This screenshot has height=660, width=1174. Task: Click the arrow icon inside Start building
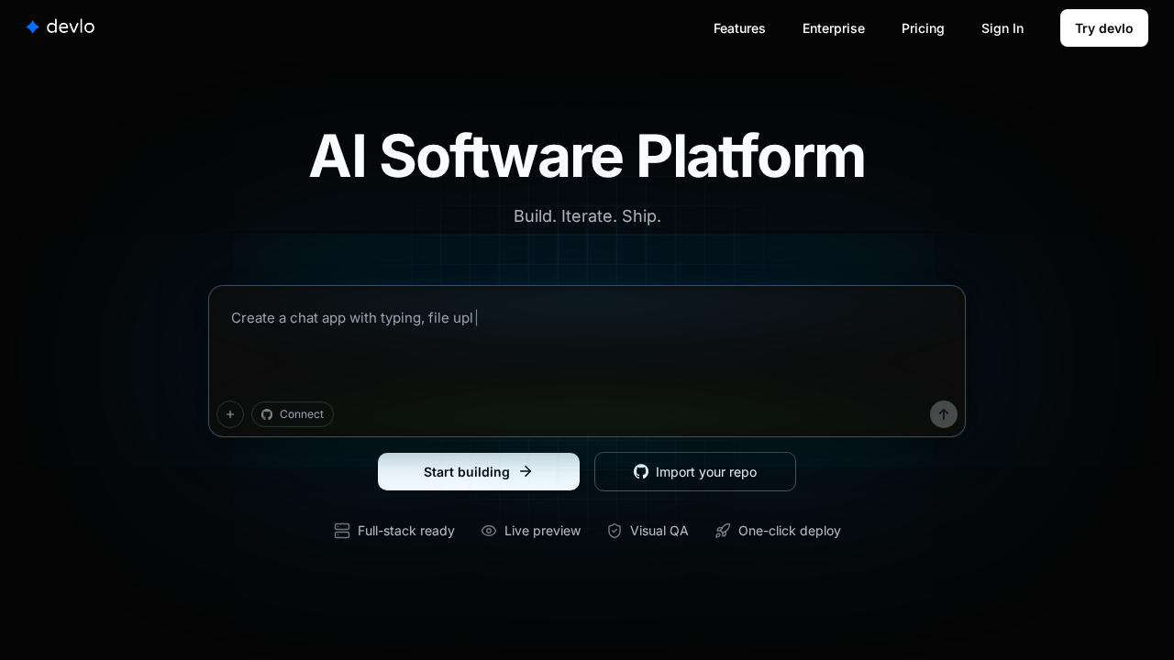coord(526,471)
